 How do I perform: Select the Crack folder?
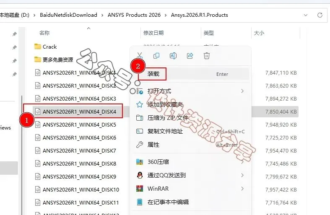coord(49,47)
